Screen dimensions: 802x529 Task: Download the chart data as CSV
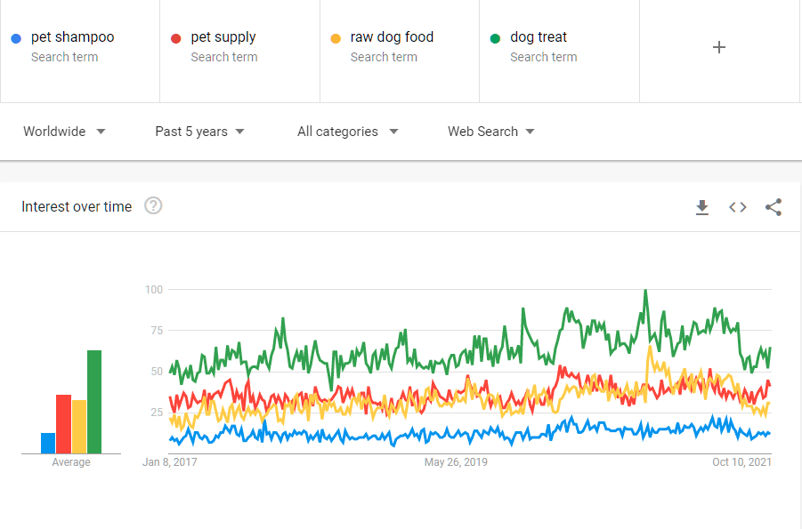pyautogui.click(x=702, y=207)
